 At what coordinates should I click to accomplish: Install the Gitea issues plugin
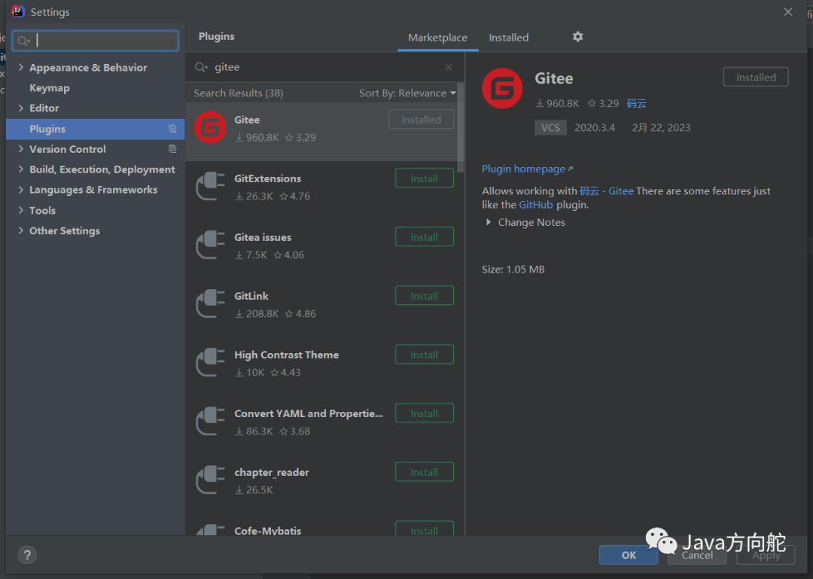click(424, 237)
